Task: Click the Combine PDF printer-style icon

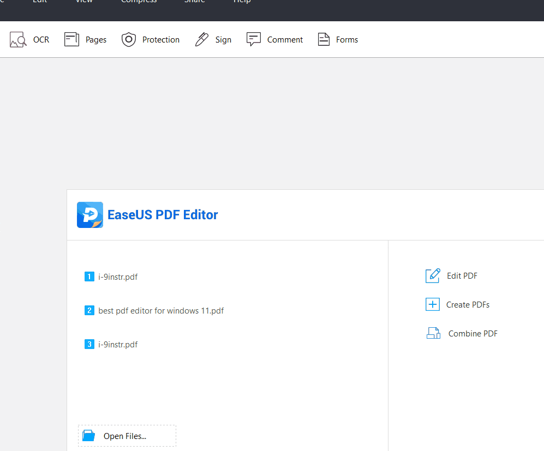Action: 433,333
